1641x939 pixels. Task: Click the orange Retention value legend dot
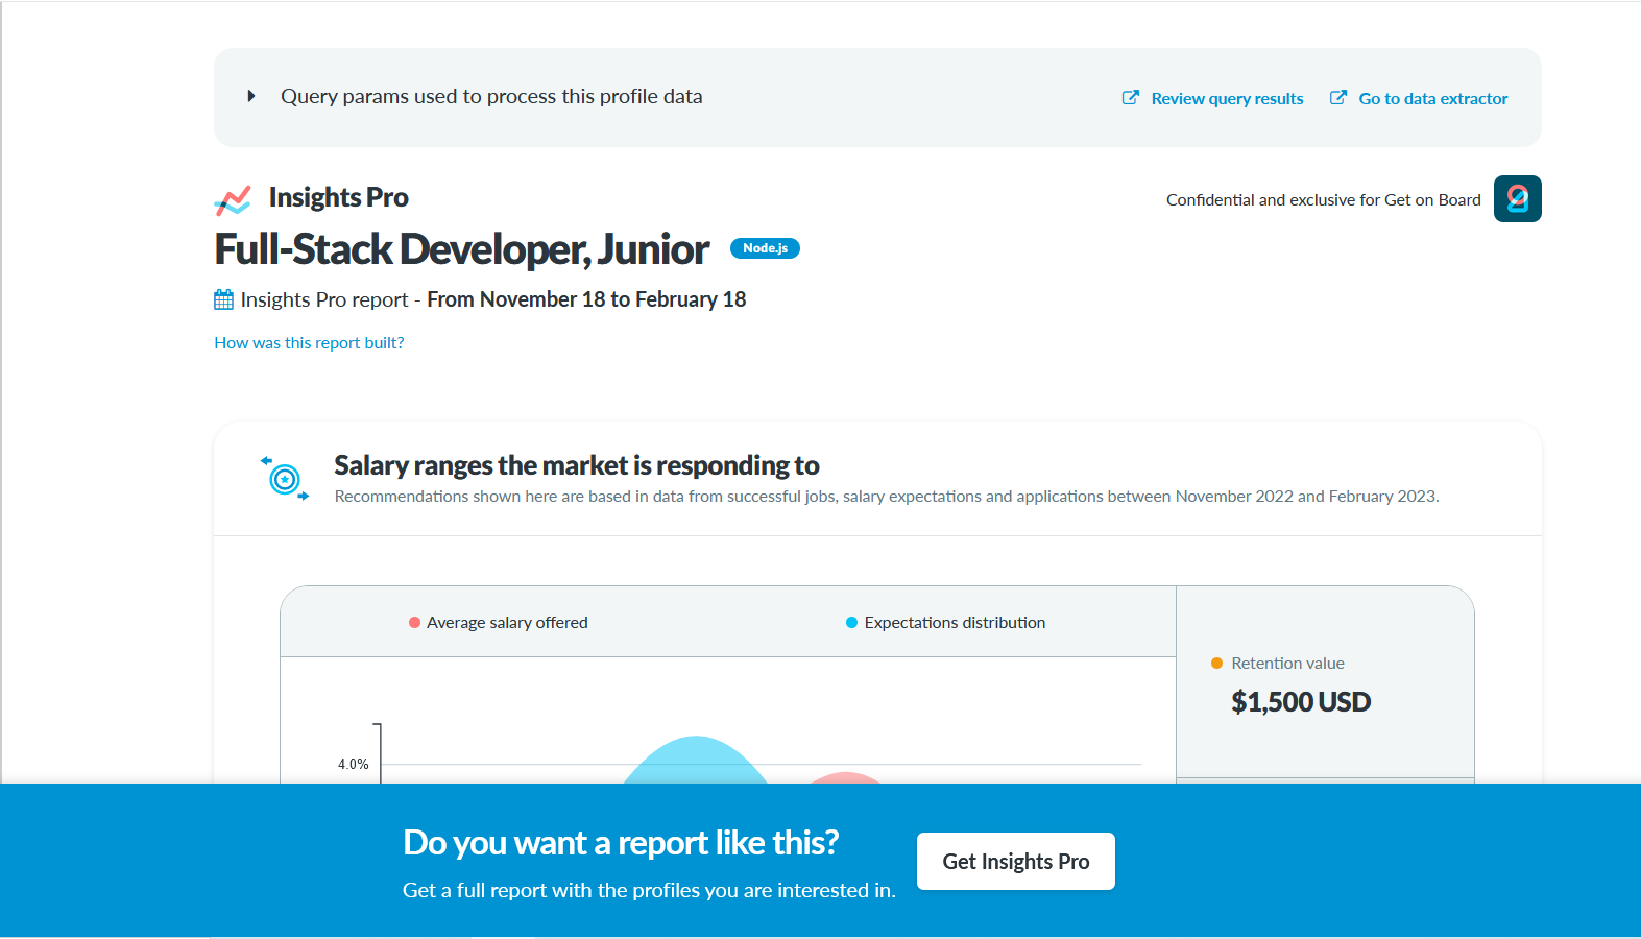coord(1217,664)
